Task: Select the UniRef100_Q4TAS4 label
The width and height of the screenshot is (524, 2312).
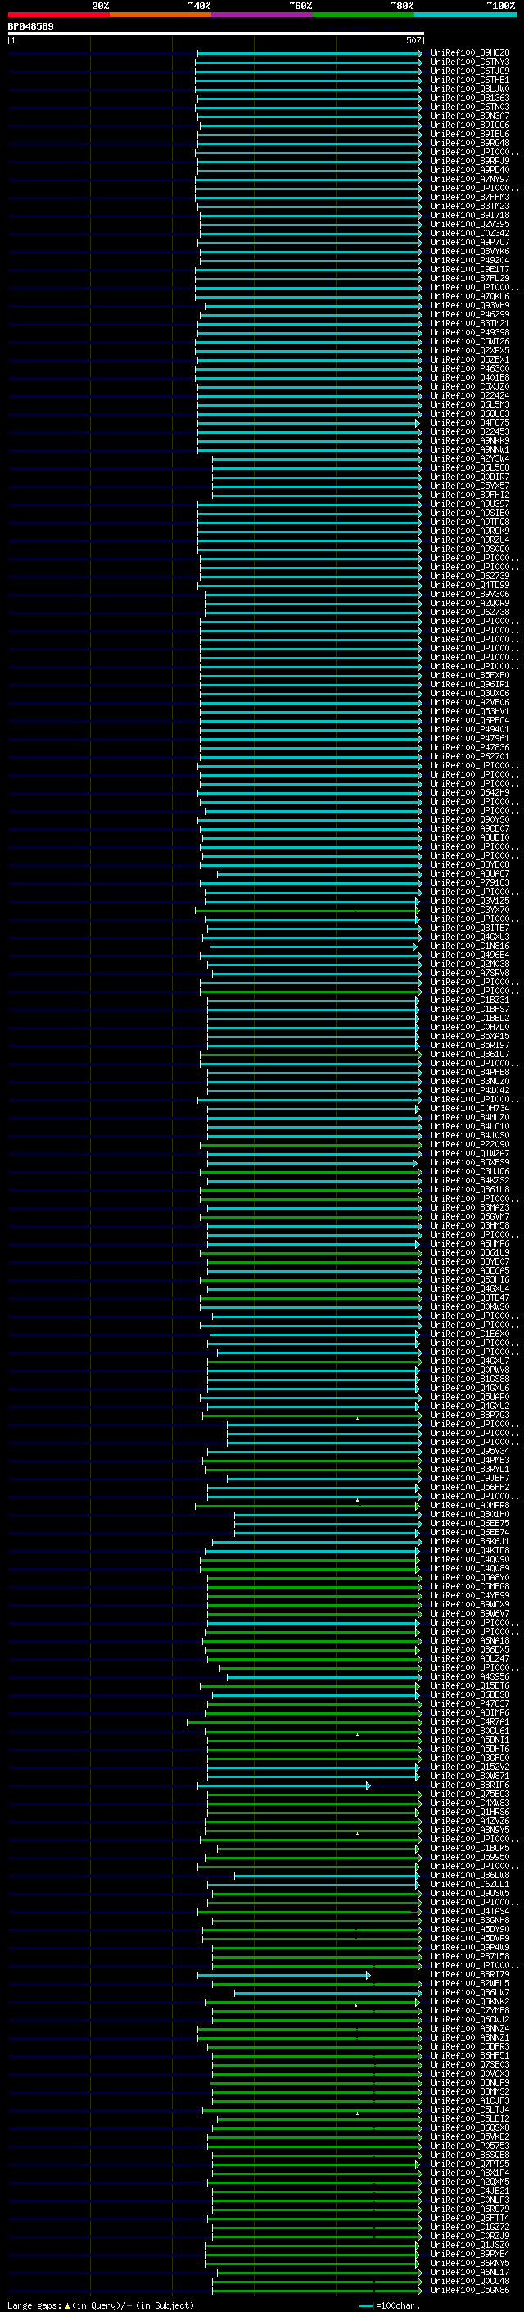Action: click(470, 1911)
